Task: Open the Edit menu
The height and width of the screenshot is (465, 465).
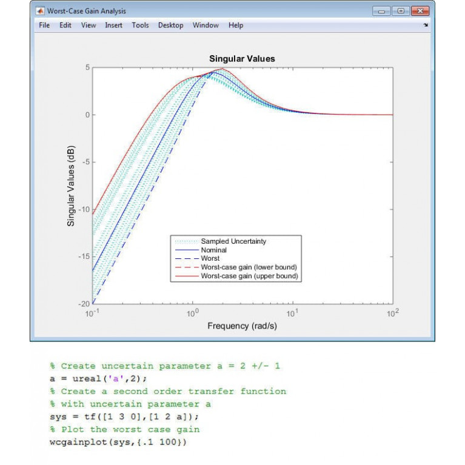Action: pyautogui.click(x=65, y=25)
